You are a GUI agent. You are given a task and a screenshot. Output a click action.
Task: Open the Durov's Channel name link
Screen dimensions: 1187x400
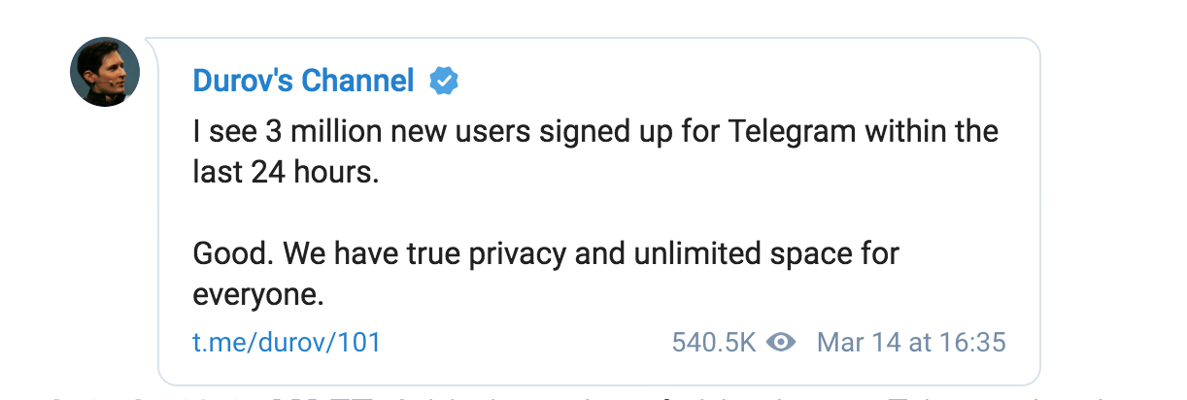303,81
